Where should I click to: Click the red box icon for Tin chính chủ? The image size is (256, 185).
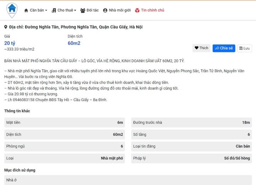click(x=137, y=10)
